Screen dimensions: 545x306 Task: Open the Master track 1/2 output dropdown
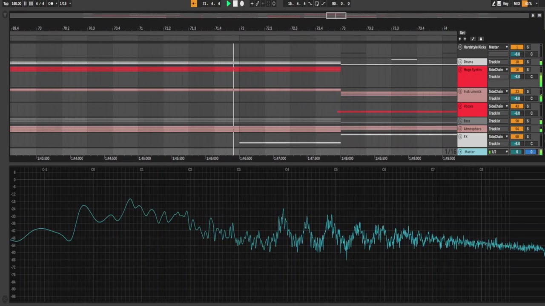pyautogui.click(x=498, y=152)
